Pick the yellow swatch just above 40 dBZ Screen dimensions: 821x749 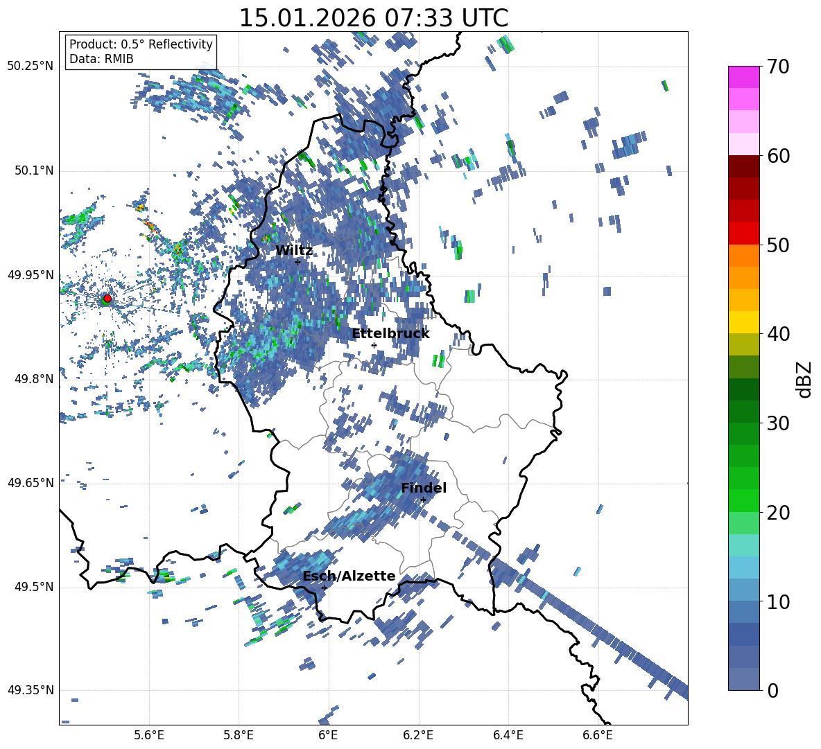pyautogui.click(x=743, y=322)
